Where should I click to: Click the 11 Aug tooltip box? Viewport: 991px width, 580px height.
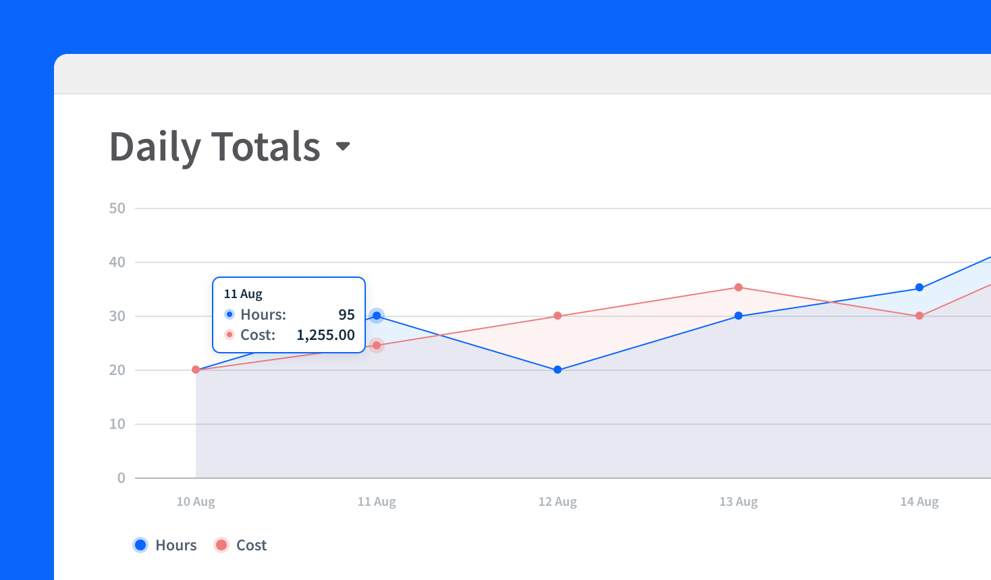point(288,314)
